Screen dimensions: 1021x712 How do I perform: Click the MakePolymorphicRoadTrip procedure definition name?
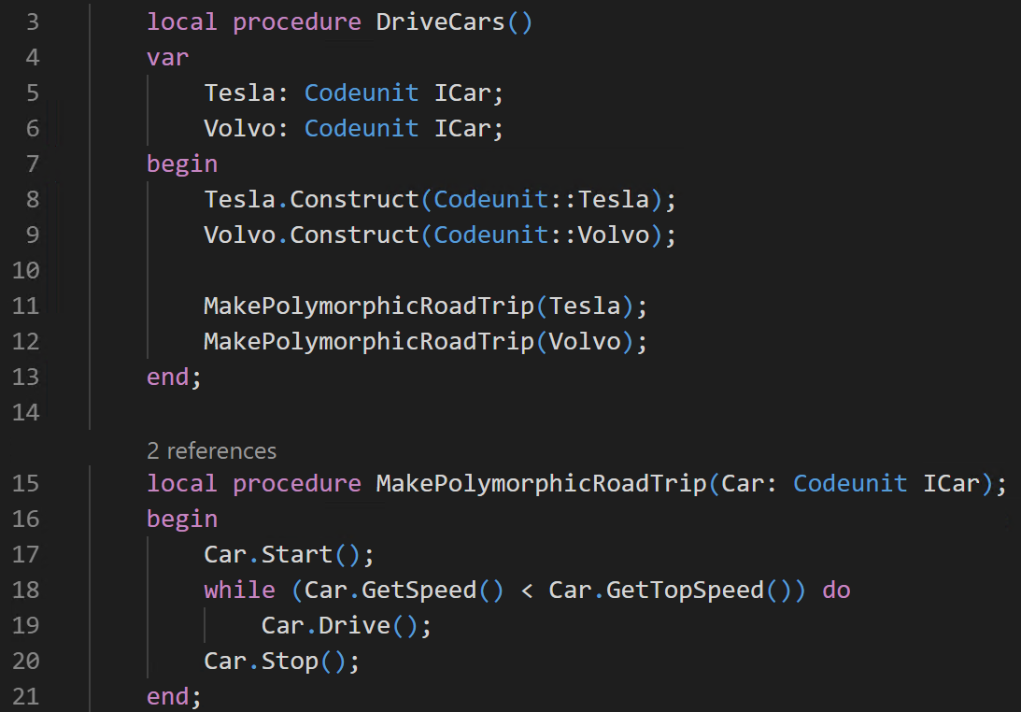[x=541, y=483]
